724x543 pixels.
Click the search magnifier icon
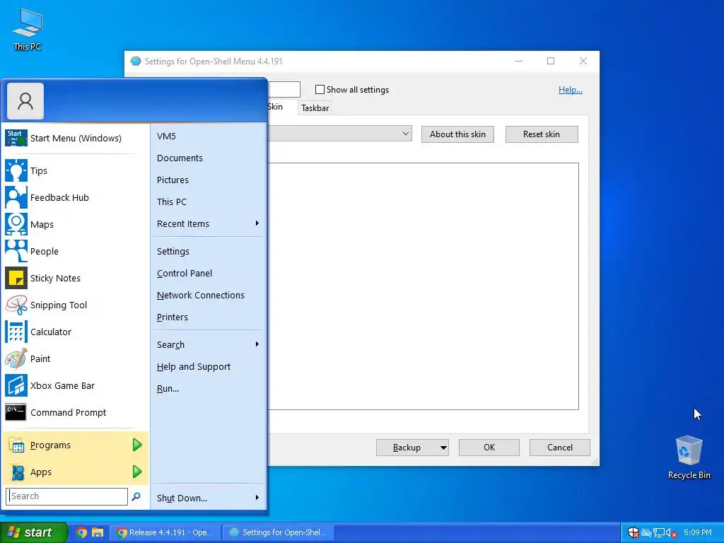tap(136, 496)
